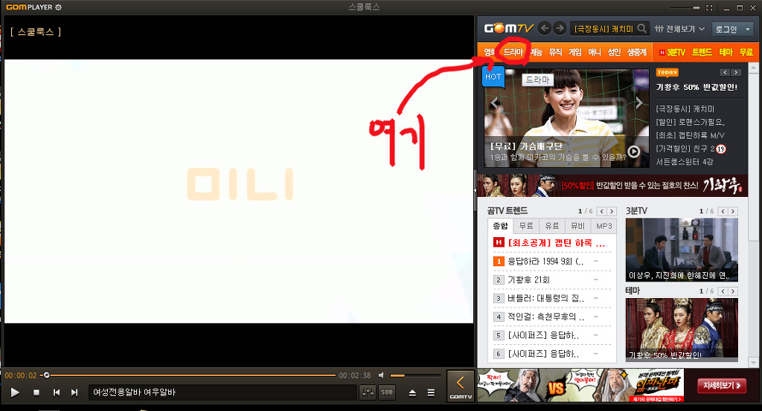Viewport: 762px width, 411px height.
Task: Open 기황후 21회 ranking entry
Action: 529,280
